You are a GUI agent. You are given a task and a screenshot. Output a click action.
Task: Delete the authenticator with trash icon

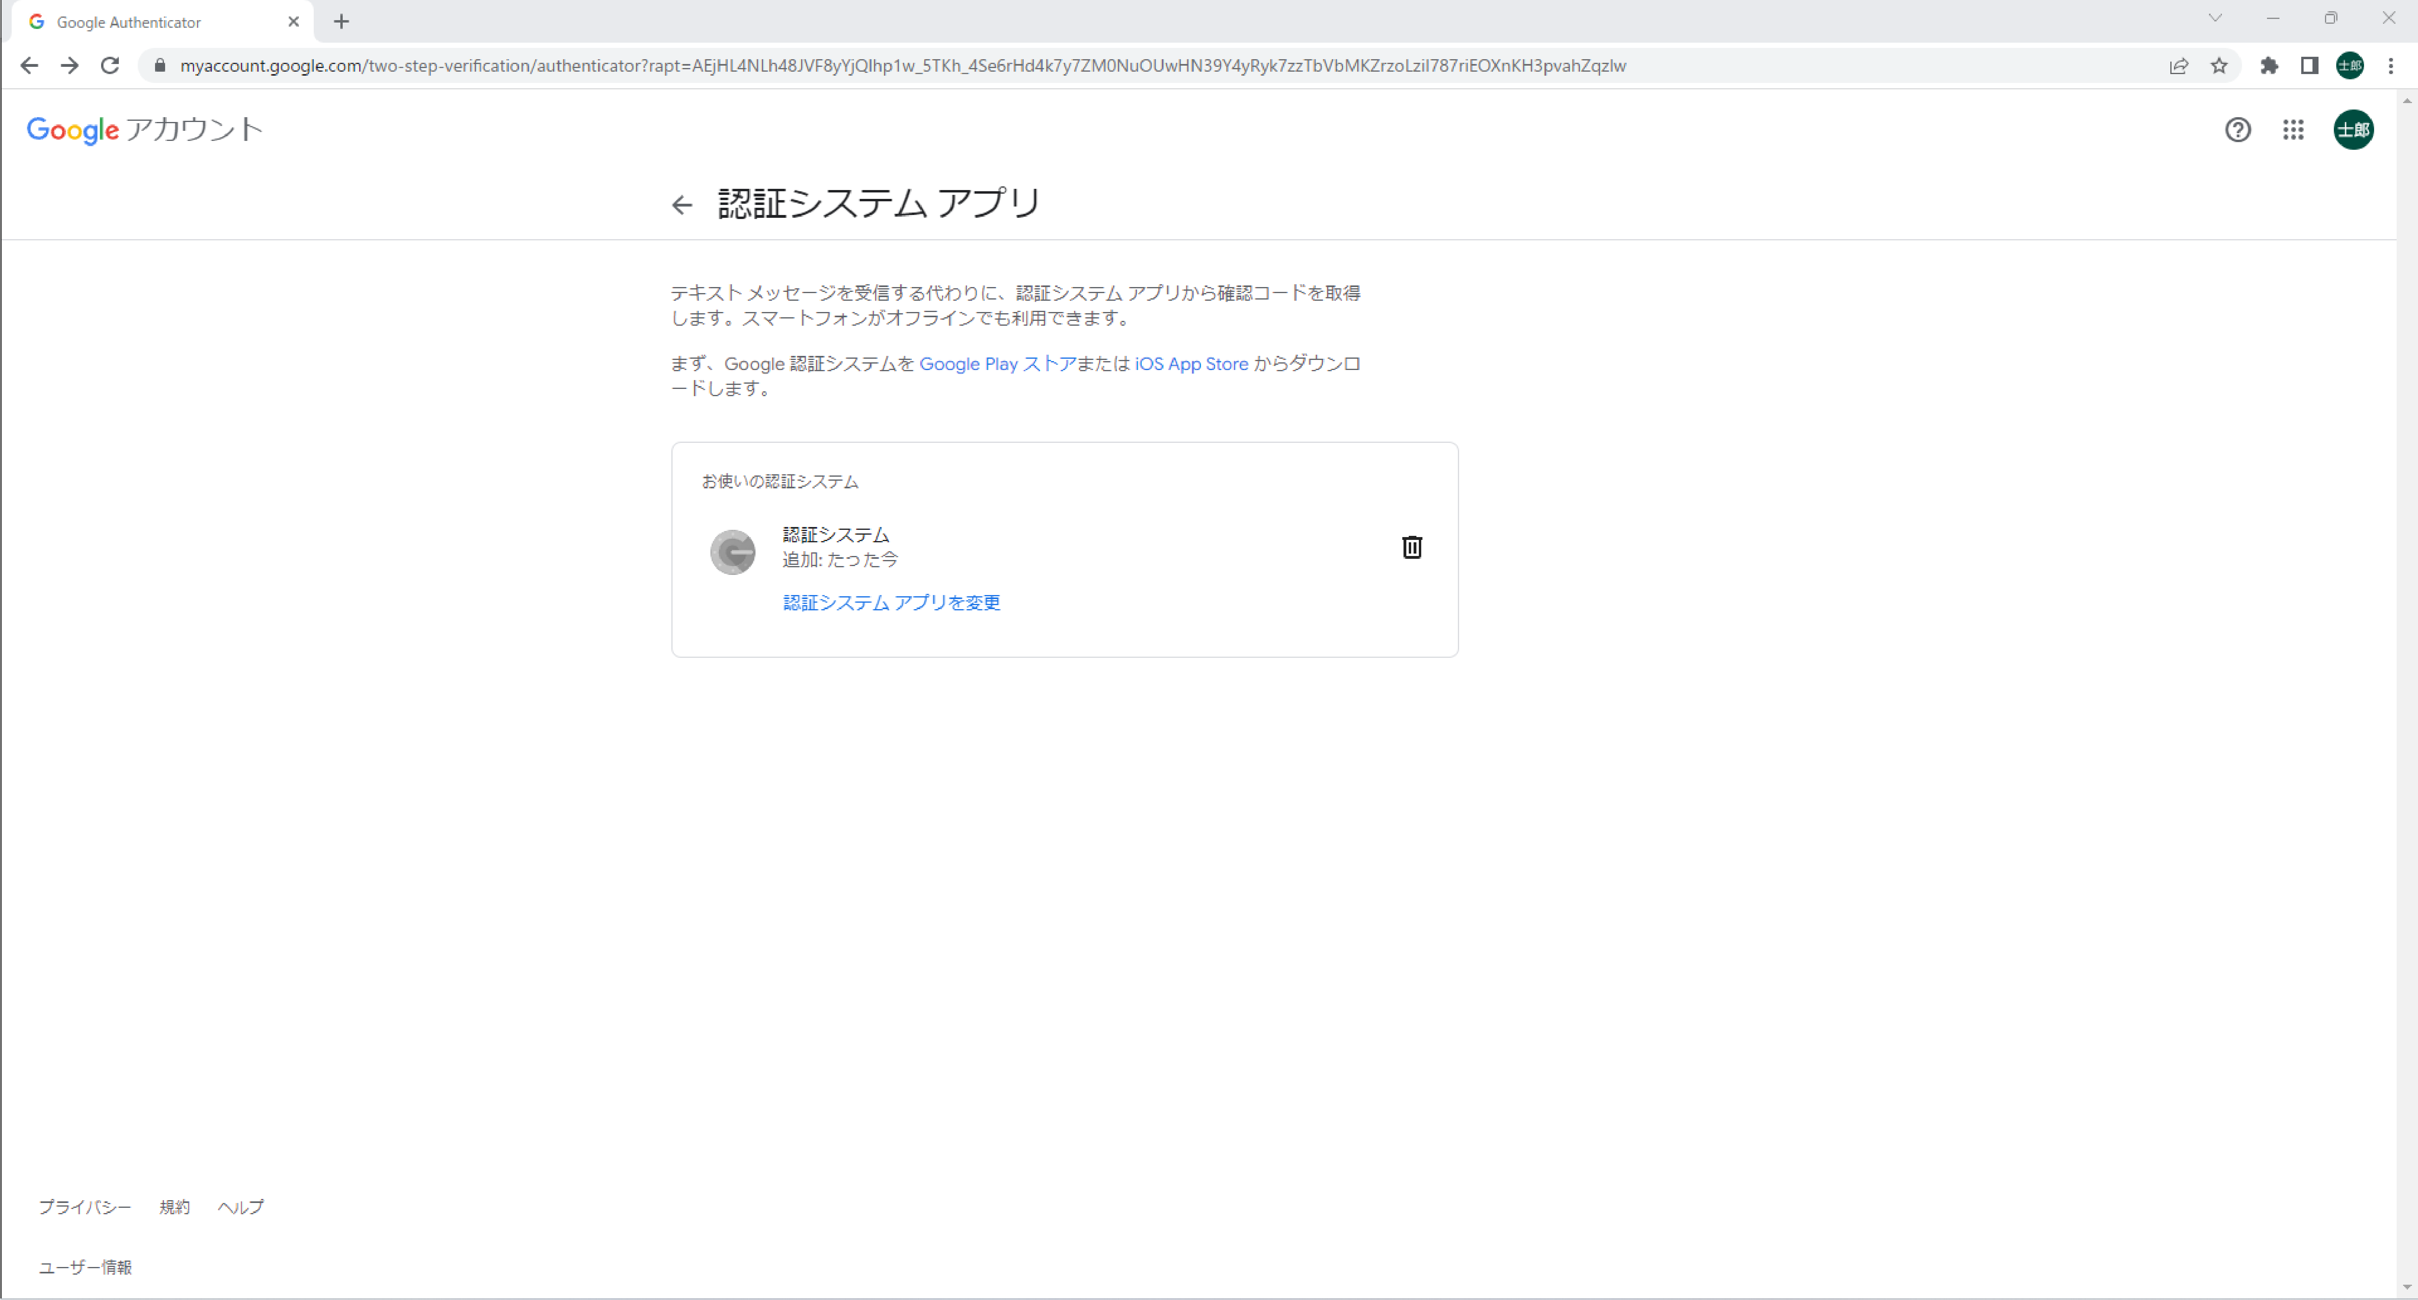click(1412, 547)
